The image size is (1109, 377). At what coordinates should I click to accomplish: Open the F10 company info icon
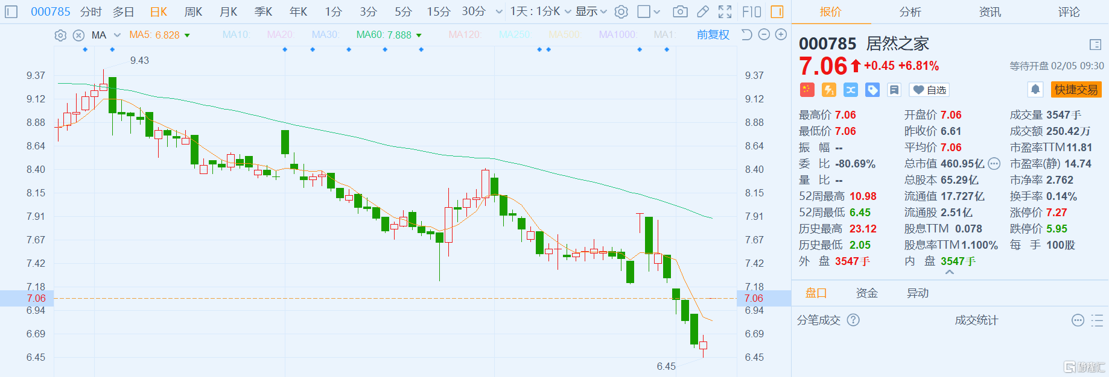tap(751, 11)
